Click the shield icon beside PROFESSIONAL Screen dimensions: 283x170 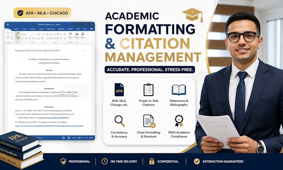[x=63, y=161]
